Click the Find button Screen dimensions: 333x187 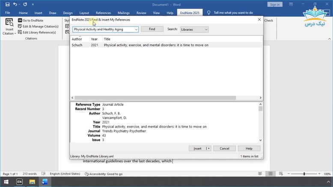(152, 29)
